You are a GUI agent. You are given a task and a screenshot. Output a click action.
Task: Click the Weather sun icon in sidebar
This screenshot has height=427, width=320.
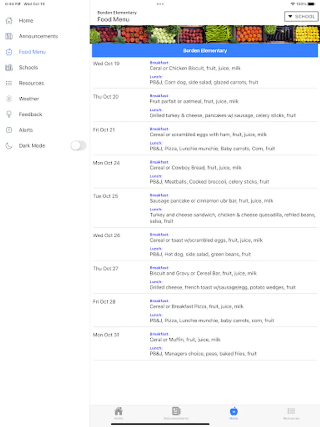pyautogui.click(x=9, y=99)
